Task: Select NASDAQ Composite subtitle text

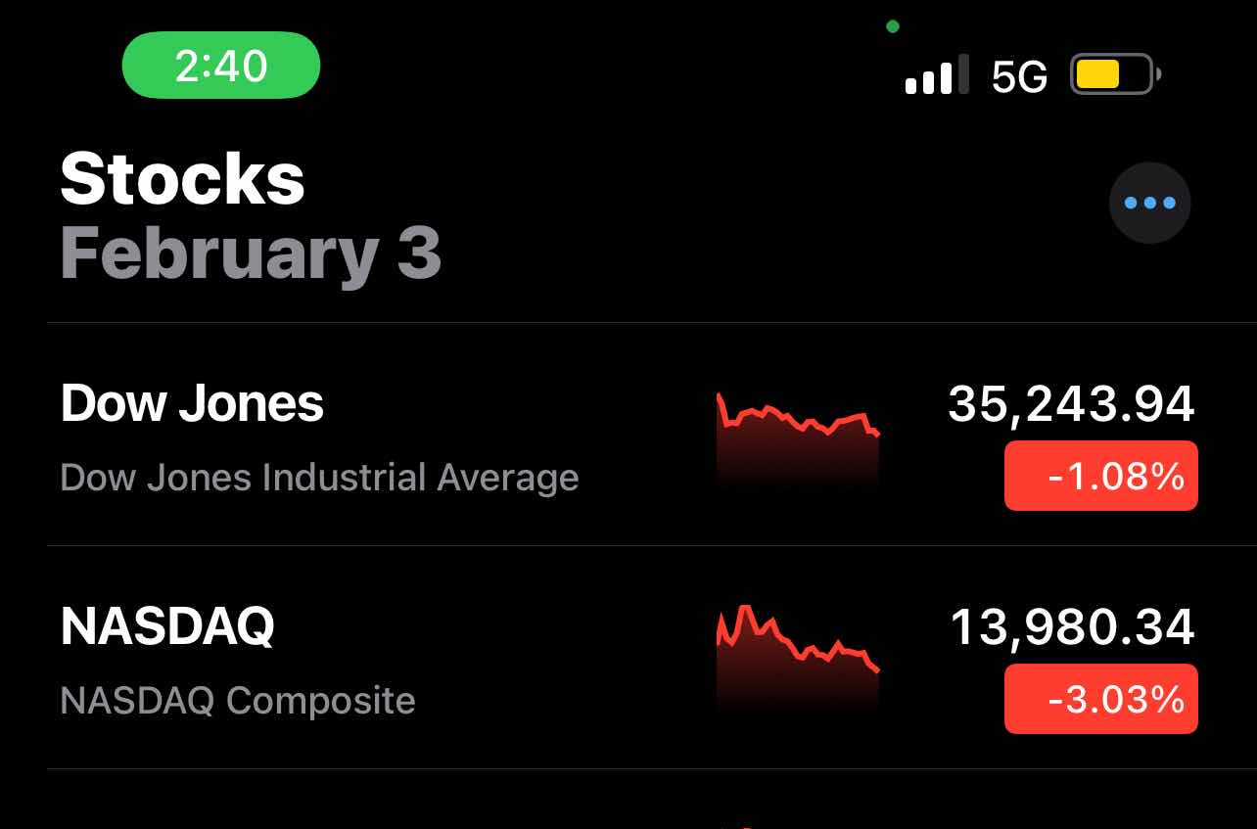Action: (x=238, y=701)
